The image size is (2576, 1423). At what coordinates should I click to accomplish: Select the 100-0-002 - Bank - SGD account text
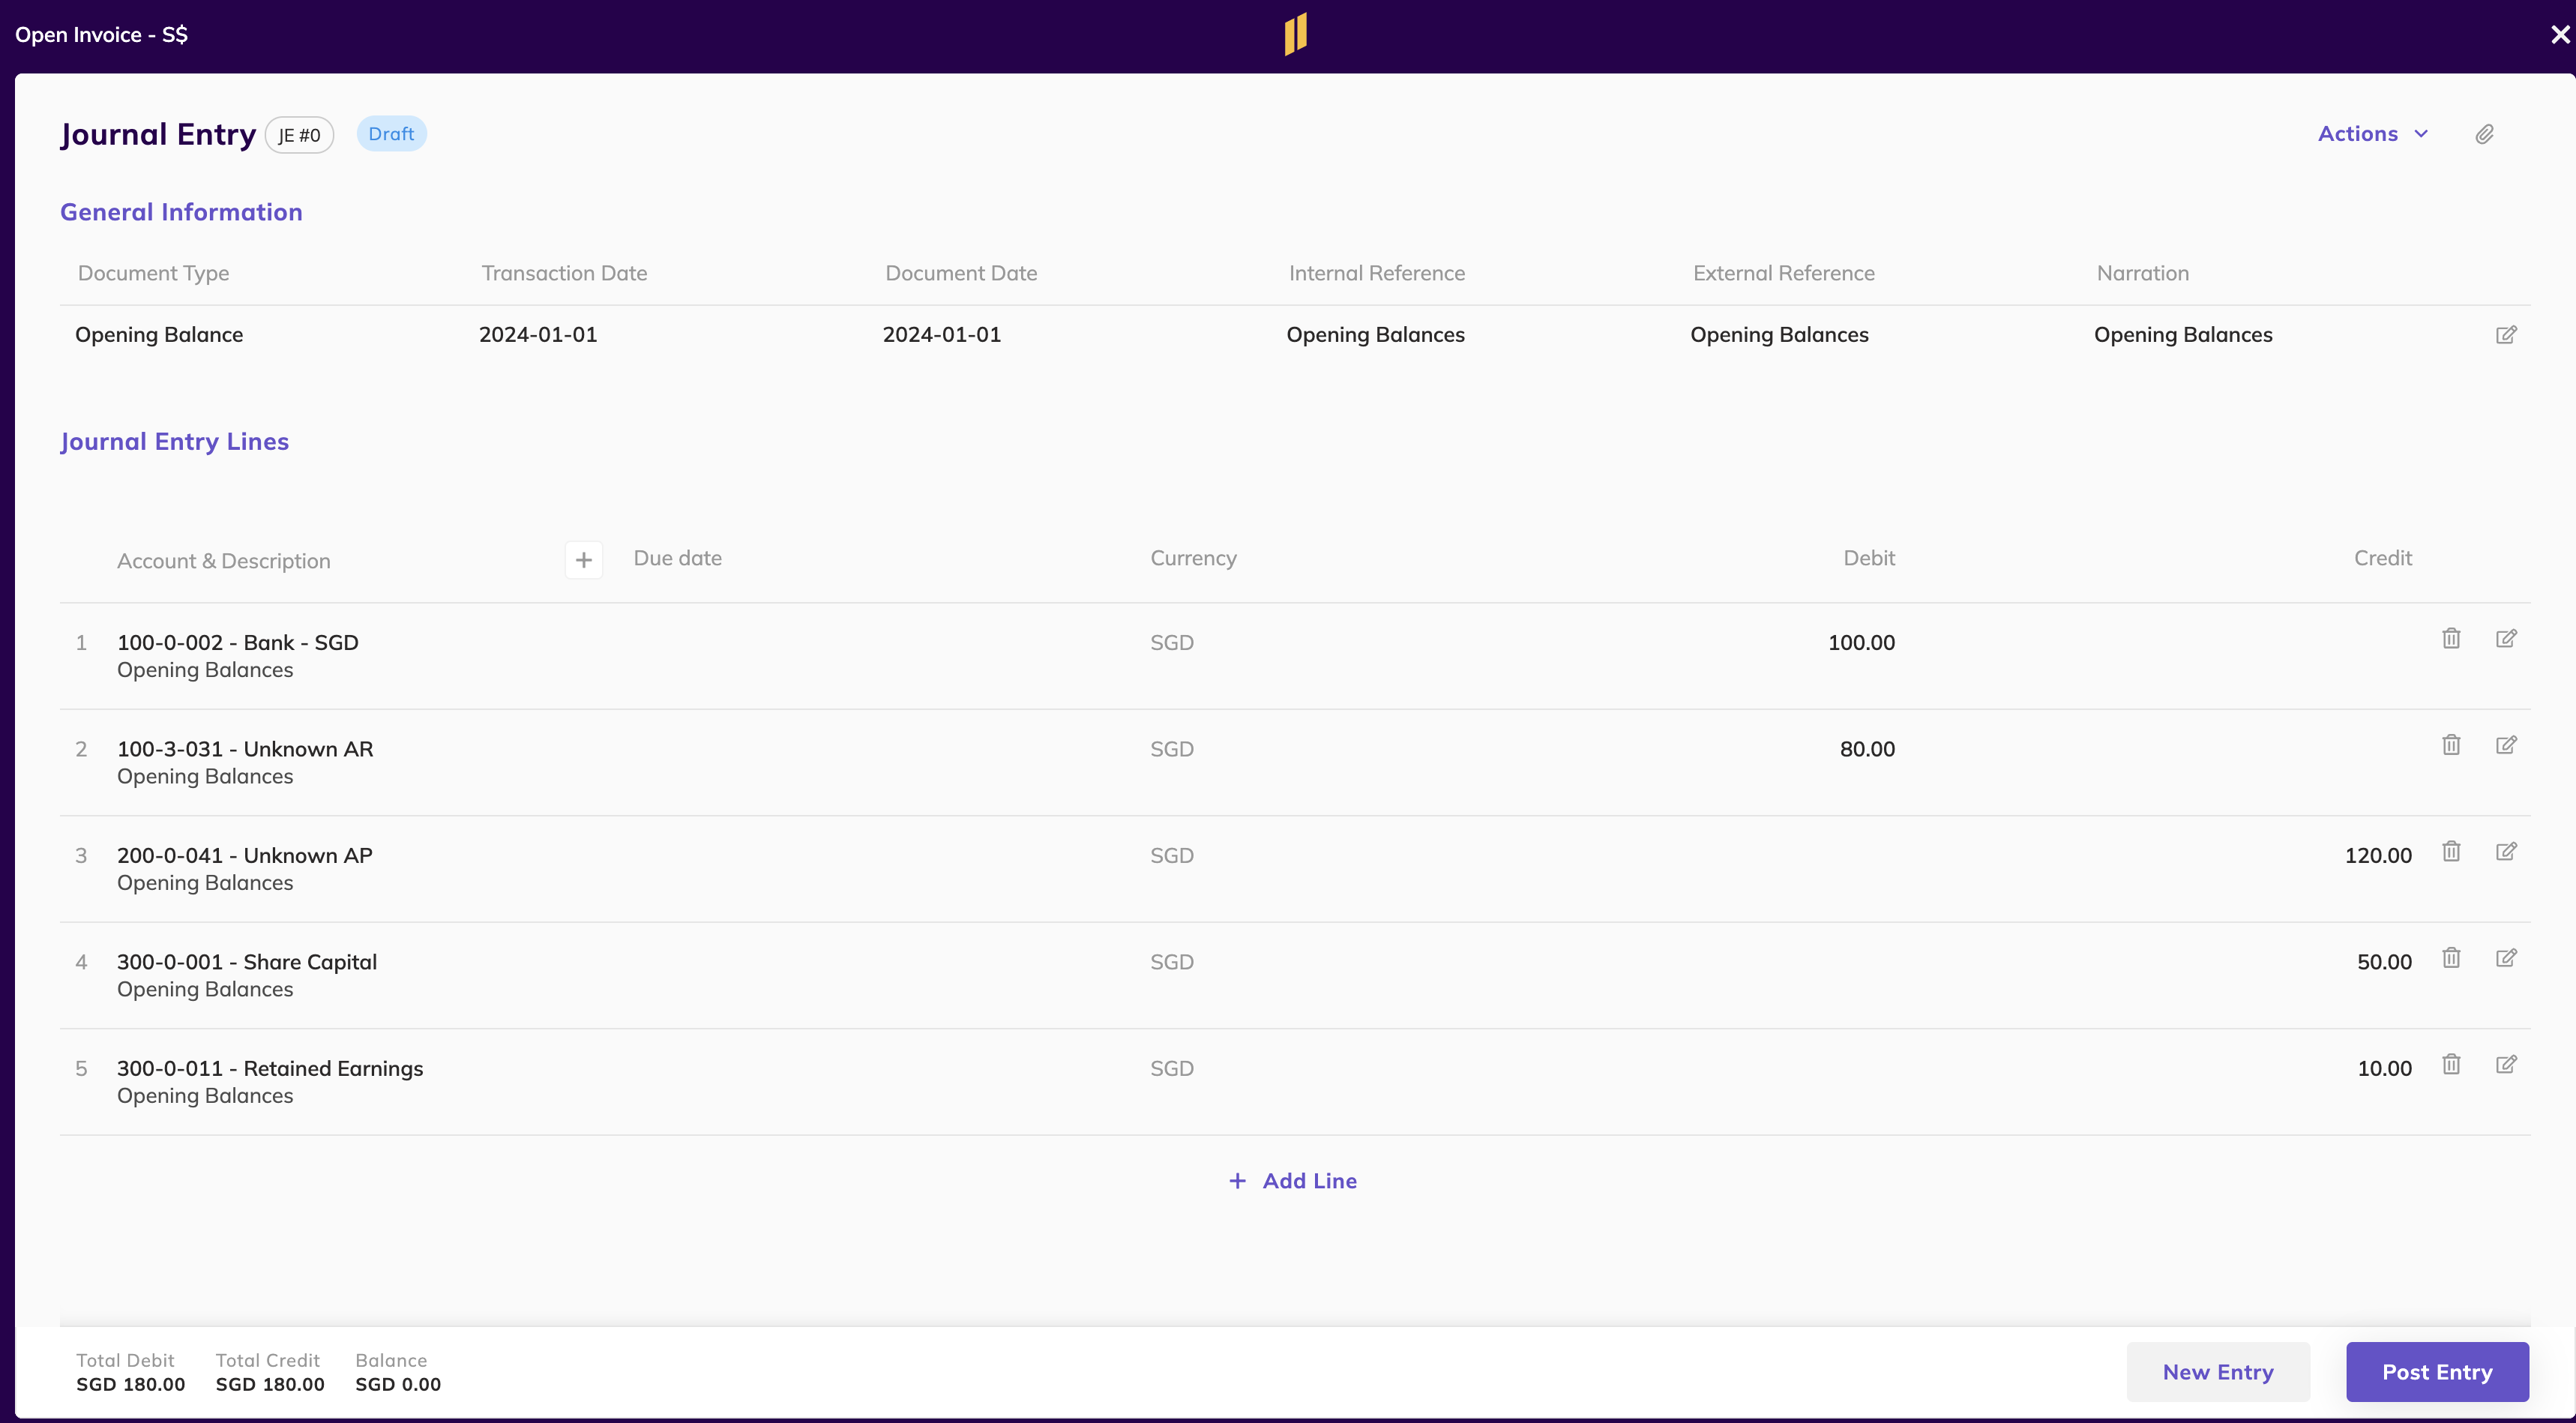point(238,643)
